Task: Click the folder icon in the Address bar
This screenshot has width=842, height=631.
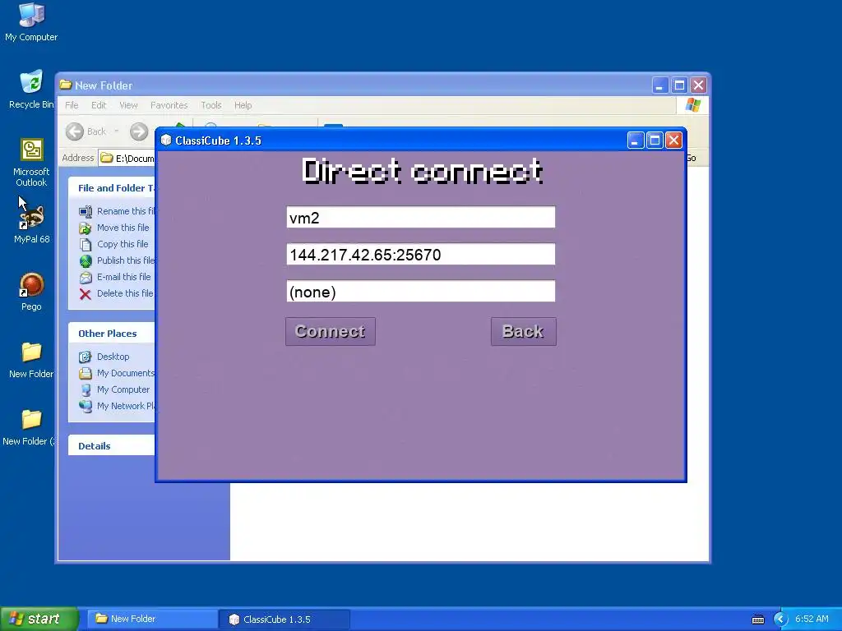Action: coord(107,158)
